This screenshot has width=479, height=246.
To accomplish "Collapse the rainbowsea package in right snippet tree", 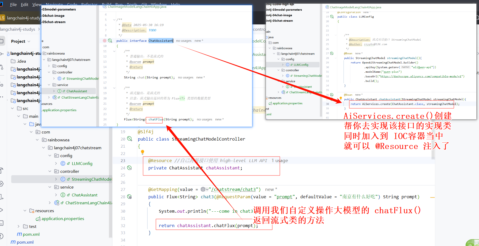I will pos(270,48).
